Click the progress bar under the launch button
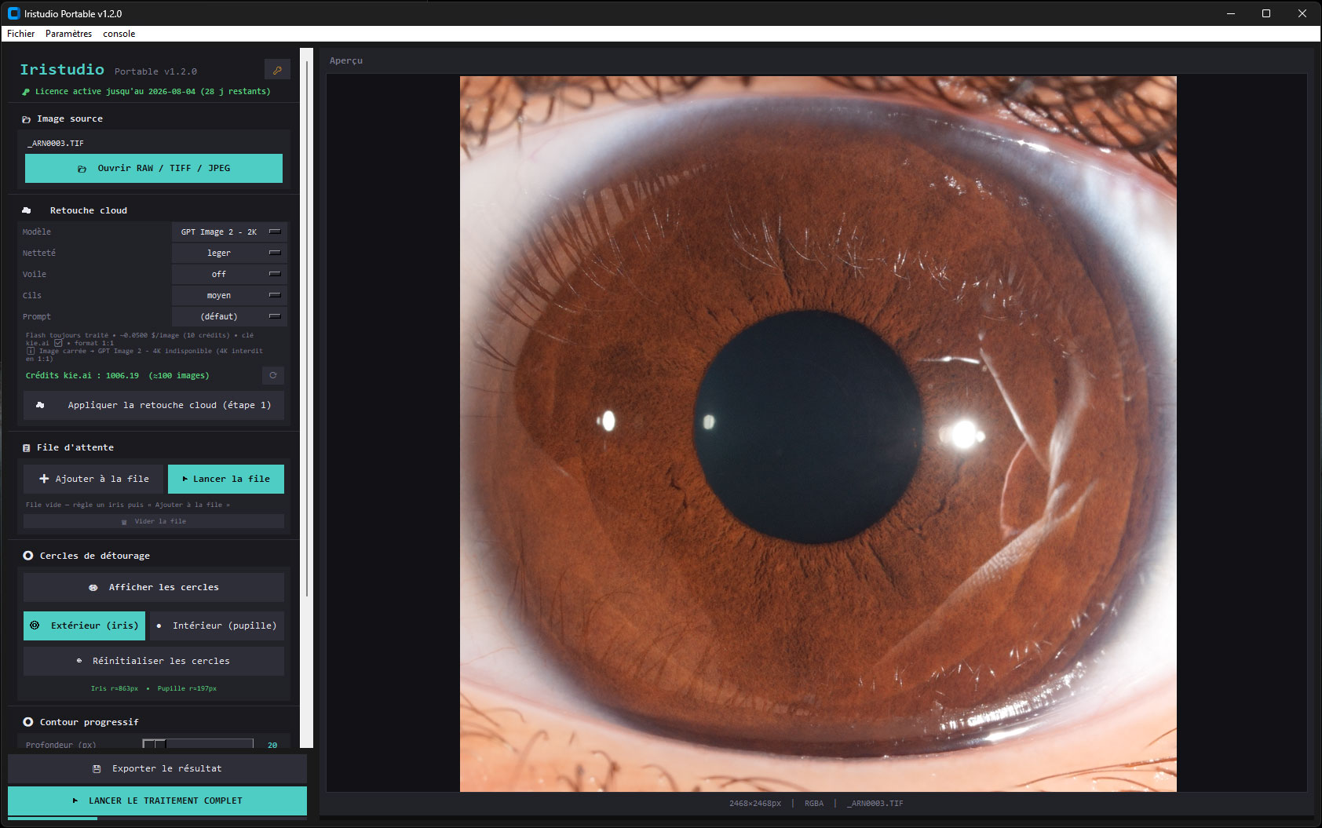1322x828 pixels. pos(157,819)
